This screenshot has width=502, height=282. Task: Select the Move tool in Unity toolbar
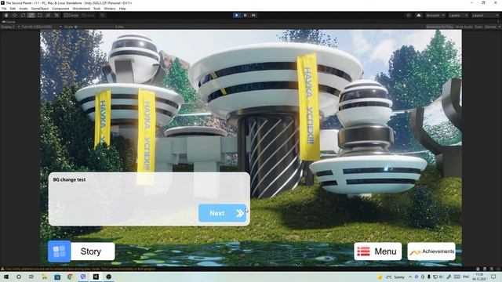14,15
